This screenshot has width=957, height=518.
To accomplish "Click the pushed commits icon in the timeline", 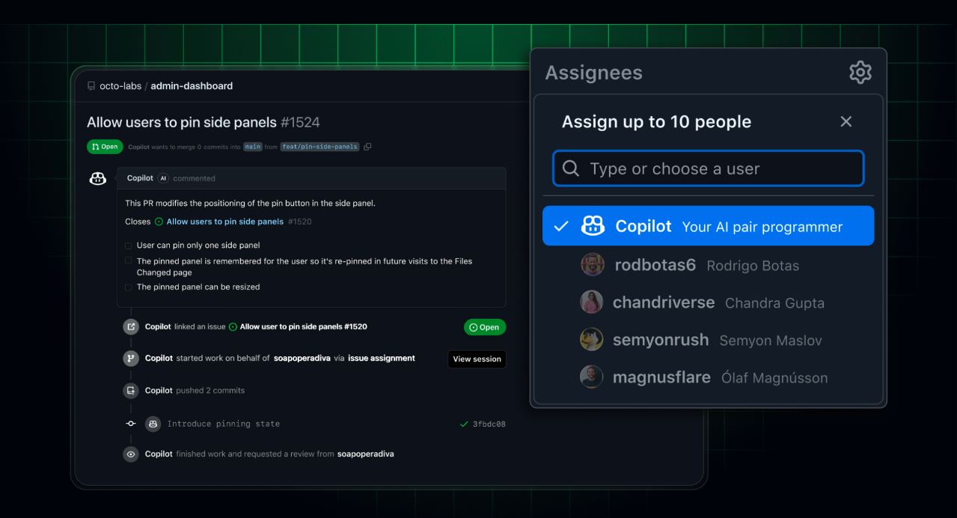I will coord(130,390).
